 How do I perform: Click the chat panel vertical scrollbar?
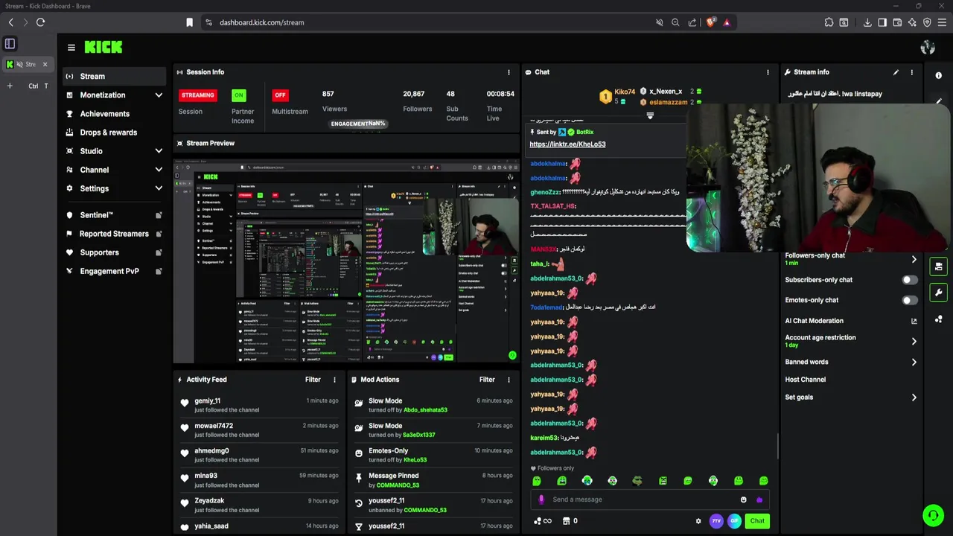pos(778,447)
